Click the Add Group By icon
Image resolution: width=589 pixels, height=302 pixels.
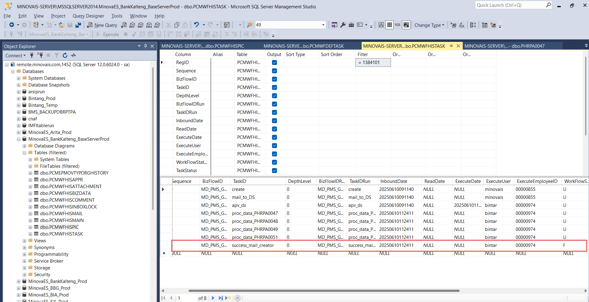(x=473, y=25)
